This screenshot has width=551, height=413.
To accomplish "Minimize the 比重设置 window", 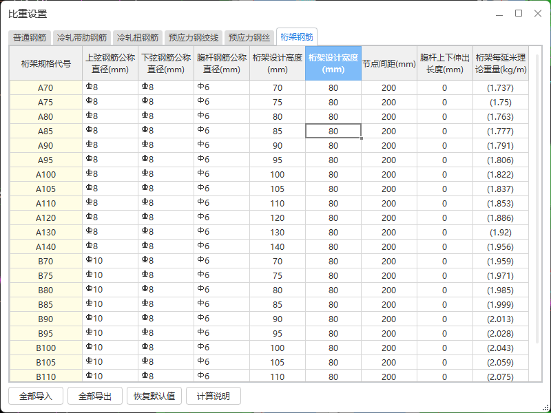I will [499, 14].
